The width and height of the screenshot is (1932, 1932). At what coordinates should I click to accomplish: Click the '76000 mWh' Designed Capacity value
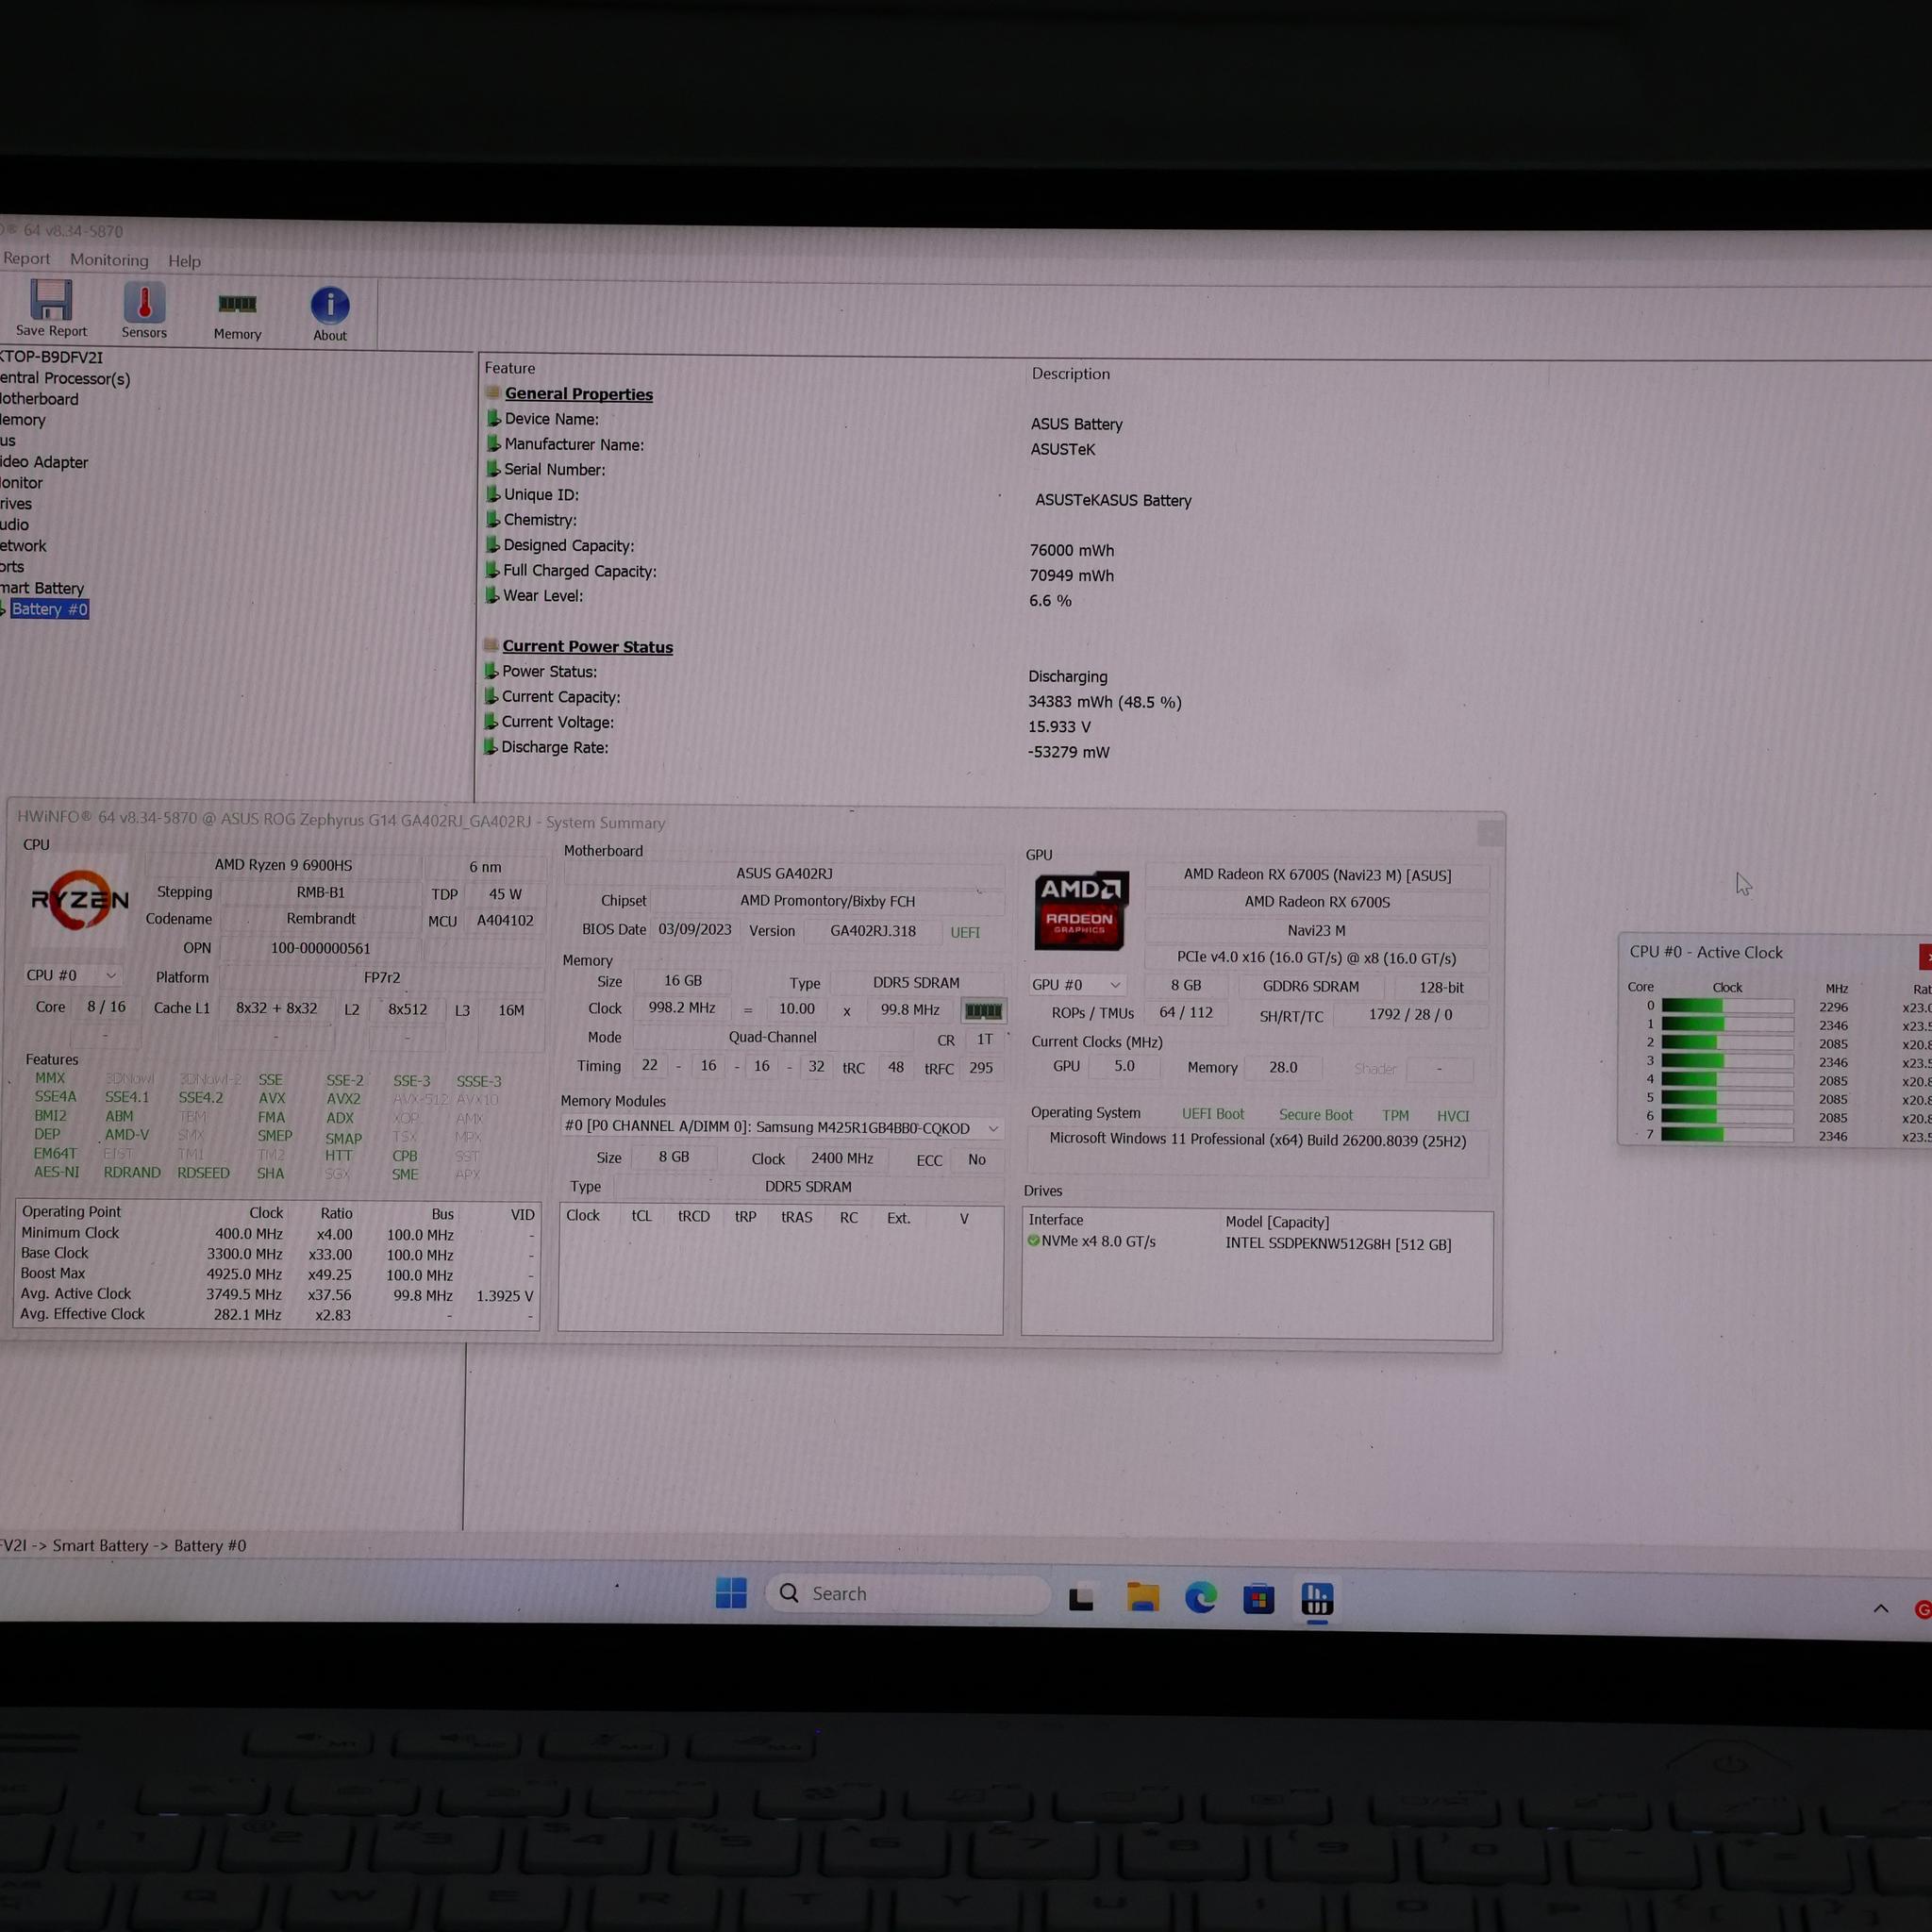(x=1071, y=550)
